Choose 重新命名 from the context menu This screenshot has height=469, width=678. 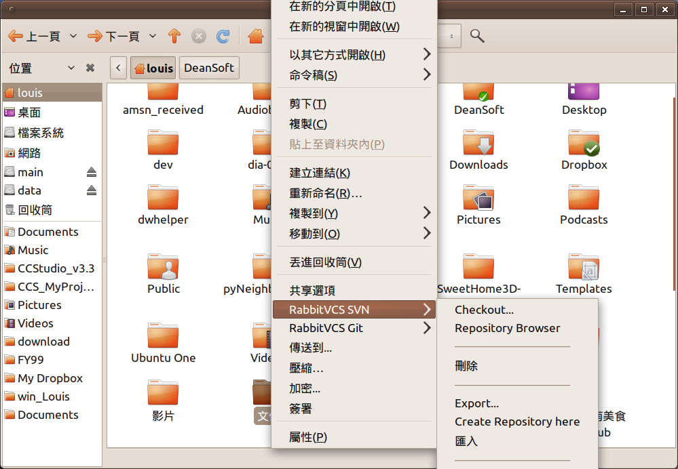click(x=354, y=192)
